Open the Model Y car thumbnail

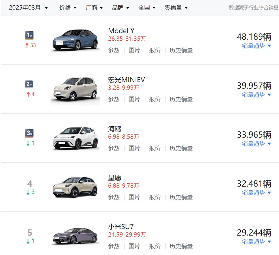pos(75,40)
